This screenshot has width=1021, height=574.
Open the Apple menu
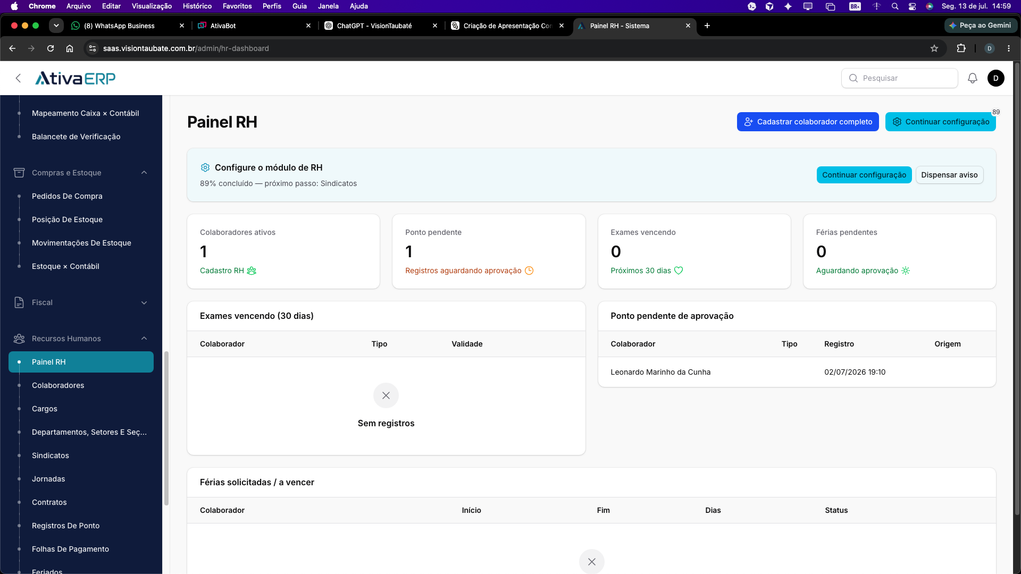(x=14, y=6)
